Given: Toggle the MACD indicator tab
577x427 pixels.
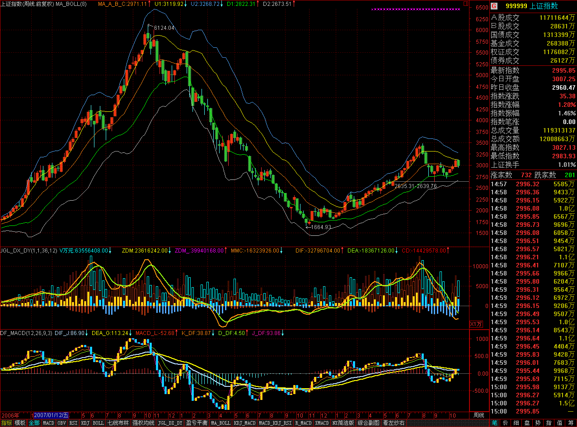Looking at the screenshot, I should 48,423.
